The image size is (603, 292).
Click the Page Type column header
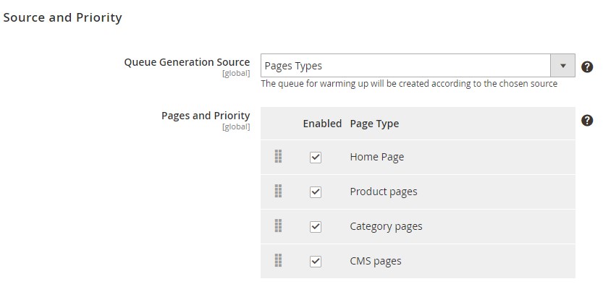(x=374, y=124)
